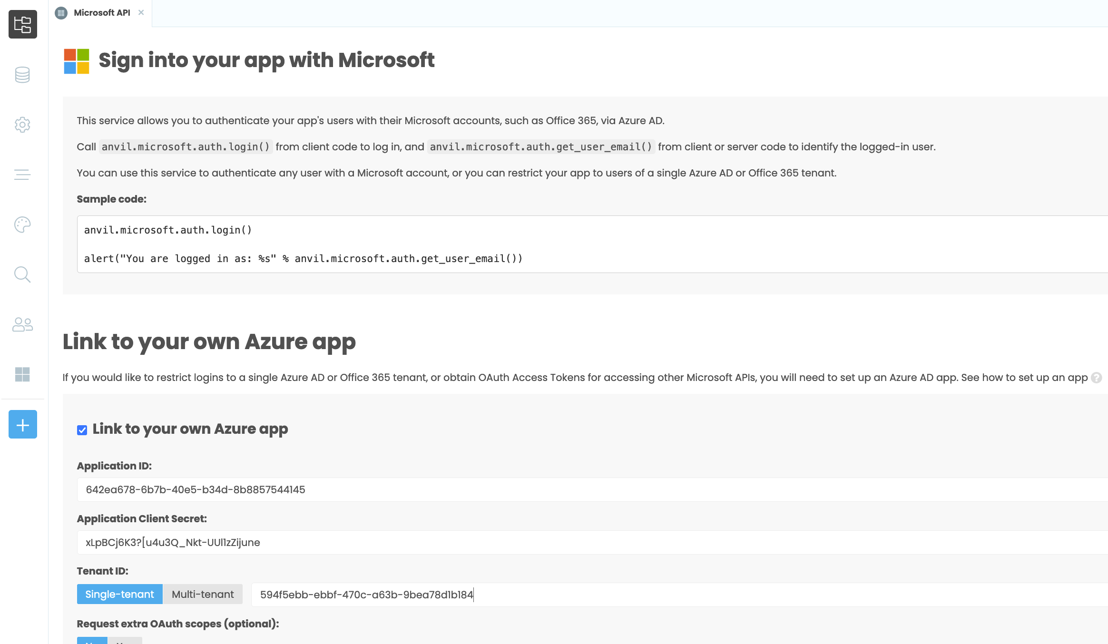Screen dimensions: 1108x644
Task: Open the App Logs panel
Action: [22, 175]
